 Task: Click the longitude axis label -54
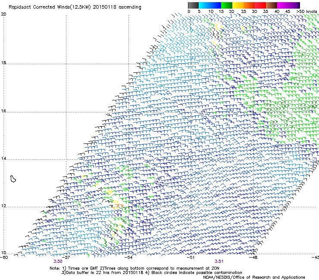128,258
